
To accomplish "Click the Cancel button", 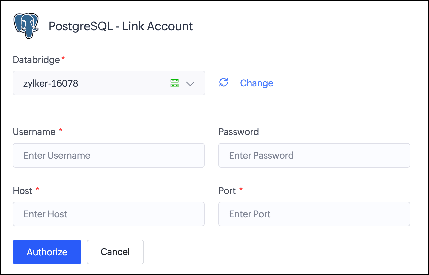I will [x=115, y=252].
